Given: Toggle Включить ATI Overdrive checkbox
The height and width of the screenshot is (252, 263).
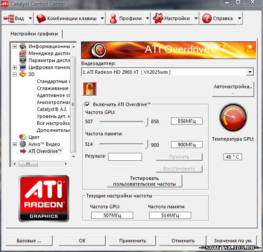Looking at the screenshot, I should pyautogui.click(x=87, y=105).
